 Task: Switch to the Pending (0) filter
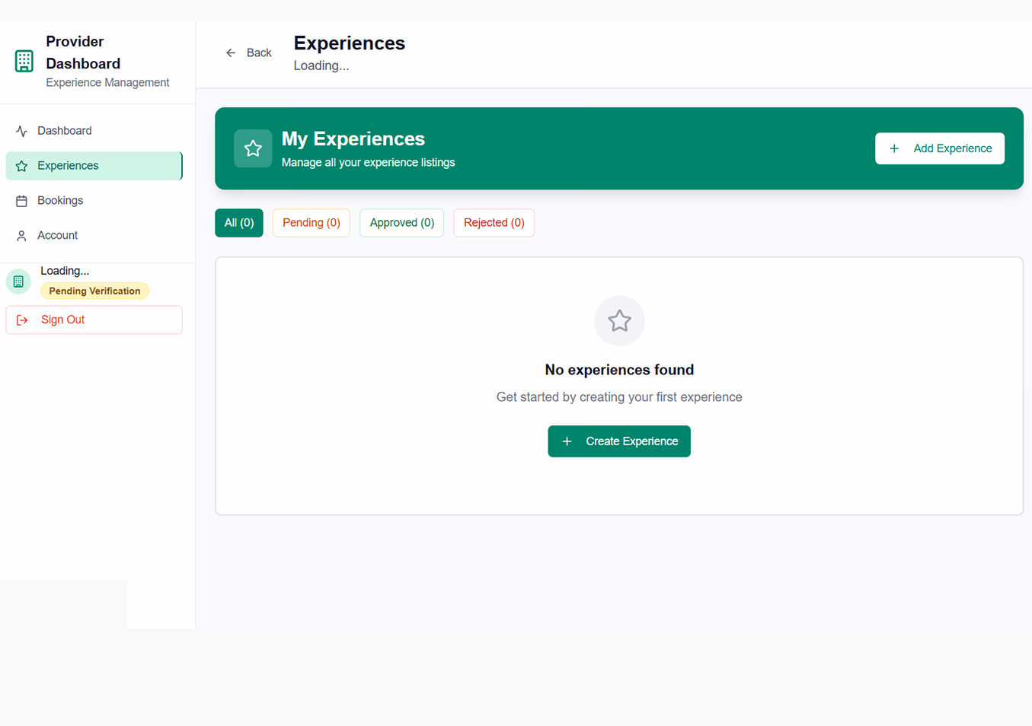pos(311,222)
